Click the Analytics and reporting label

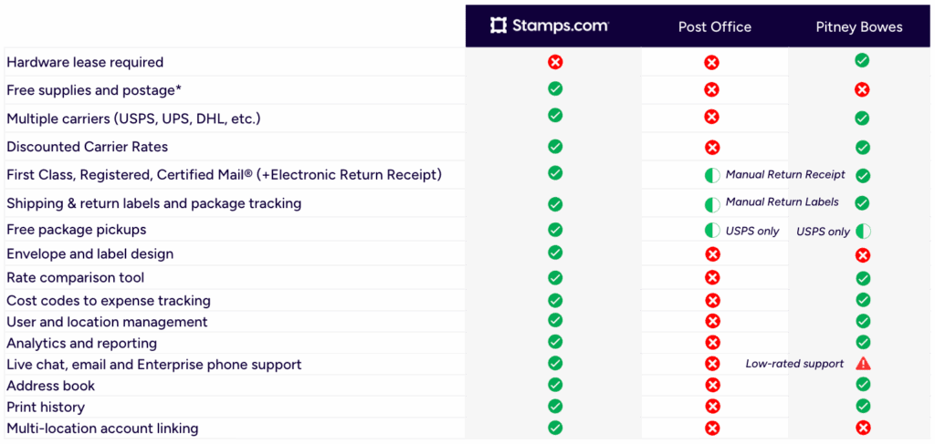click(81, 343)
